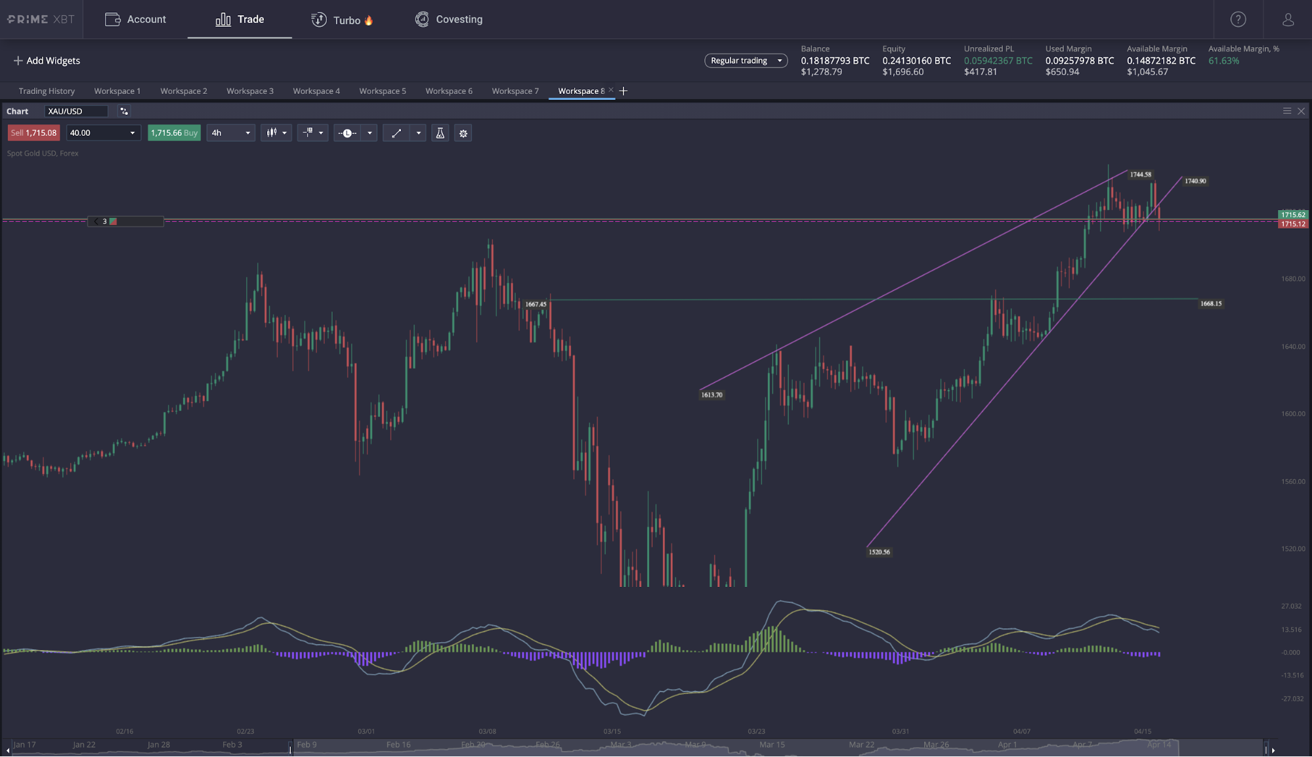1312x757 pixels.
Task: Expand the drawing tool dropdown arrow
Action: (x=419, y=133)
